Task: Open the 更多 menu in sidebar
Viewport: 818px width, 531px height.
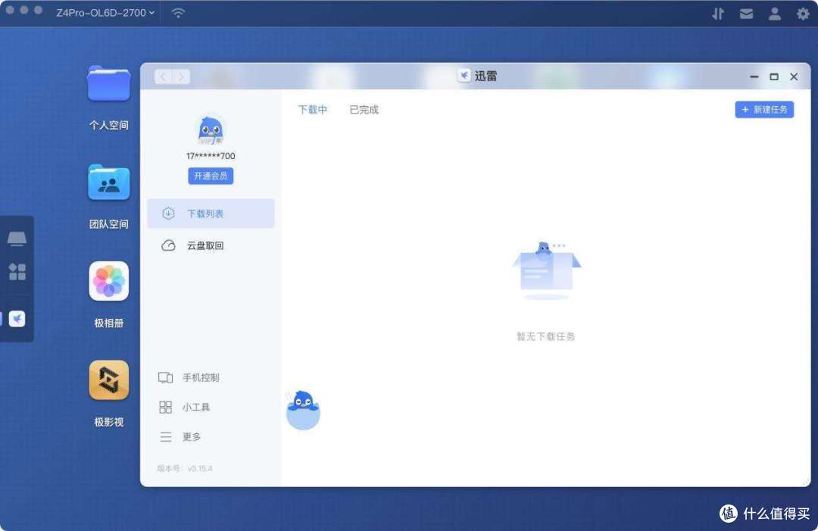Action: coord(180,436)
